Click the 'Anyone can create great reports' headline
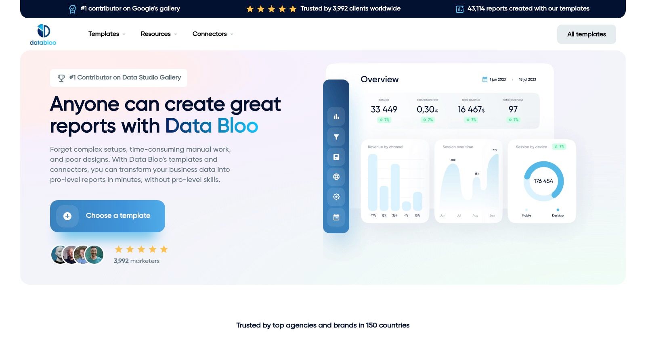The height and width of the screenshot is (363, 646). [x=165, y=115]
